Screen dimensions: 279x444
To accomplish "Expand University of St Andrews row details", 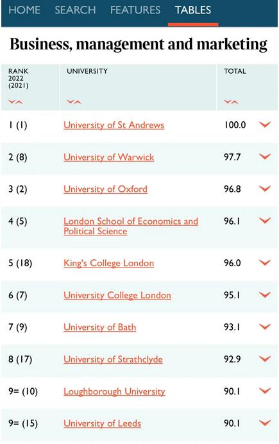I will point(265,124).
